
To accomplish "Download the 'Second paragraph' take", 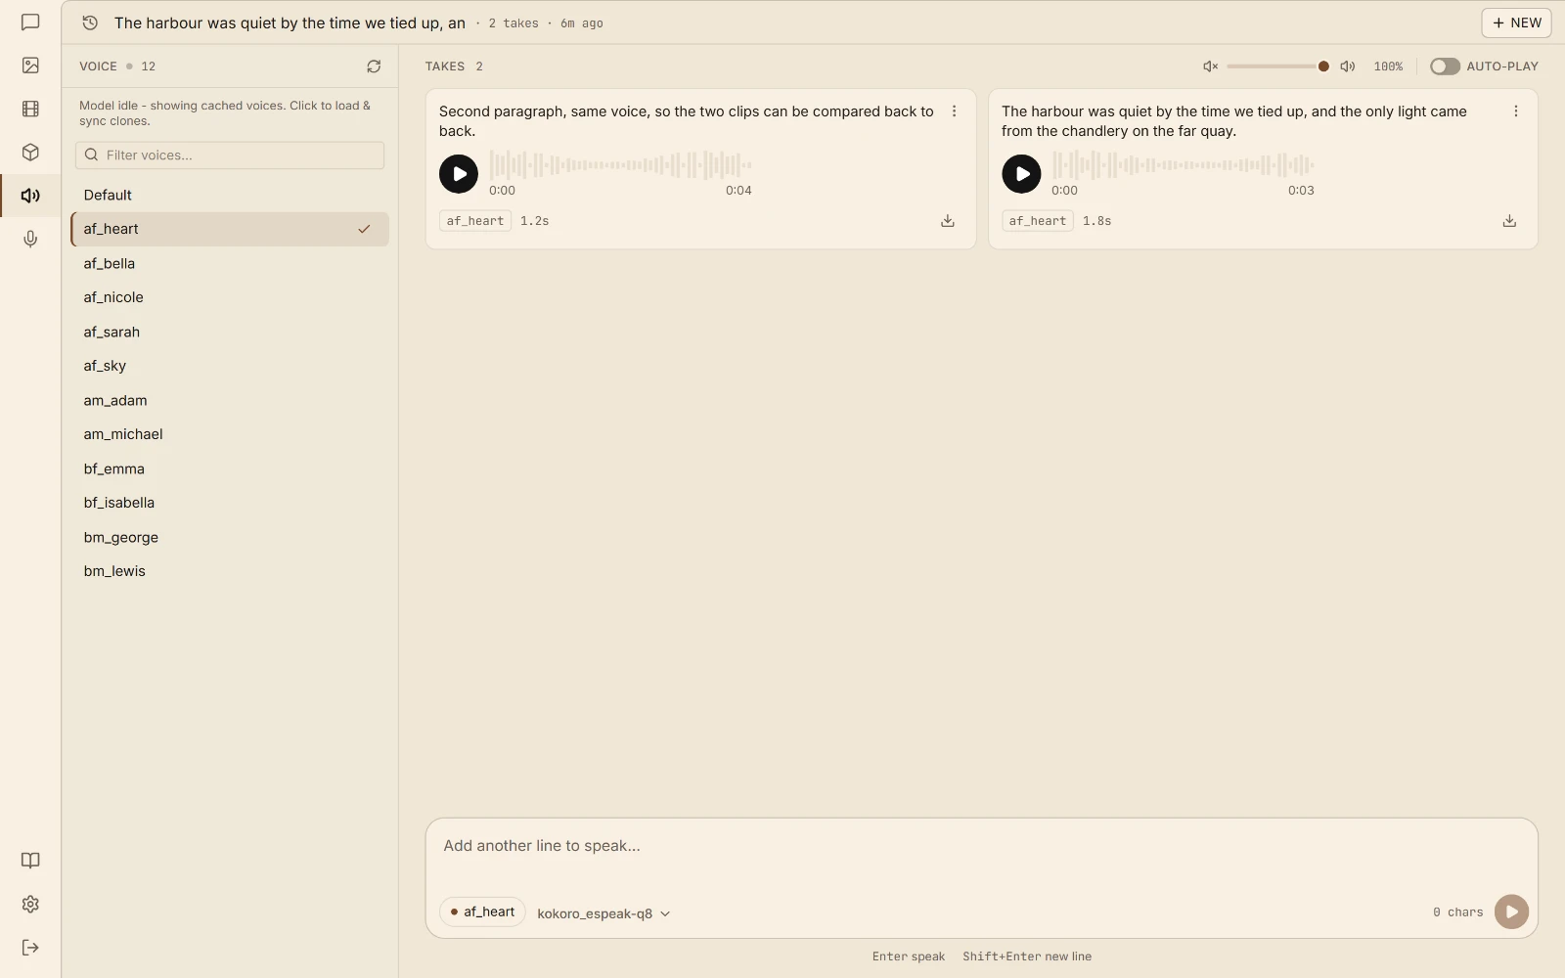I will [x=948, y=221].
